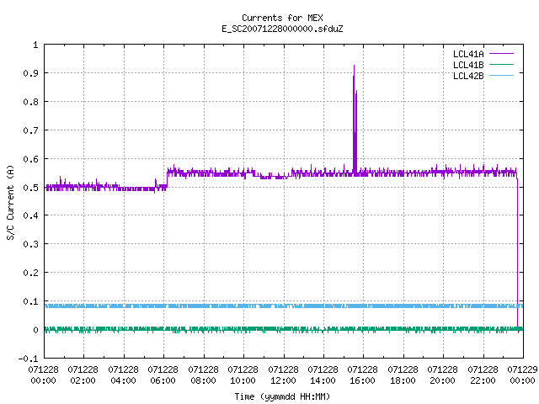Viewport: 539px width, 404px height.
Task: Click the y-axis tick value -0.1
Action: point(28,359)
